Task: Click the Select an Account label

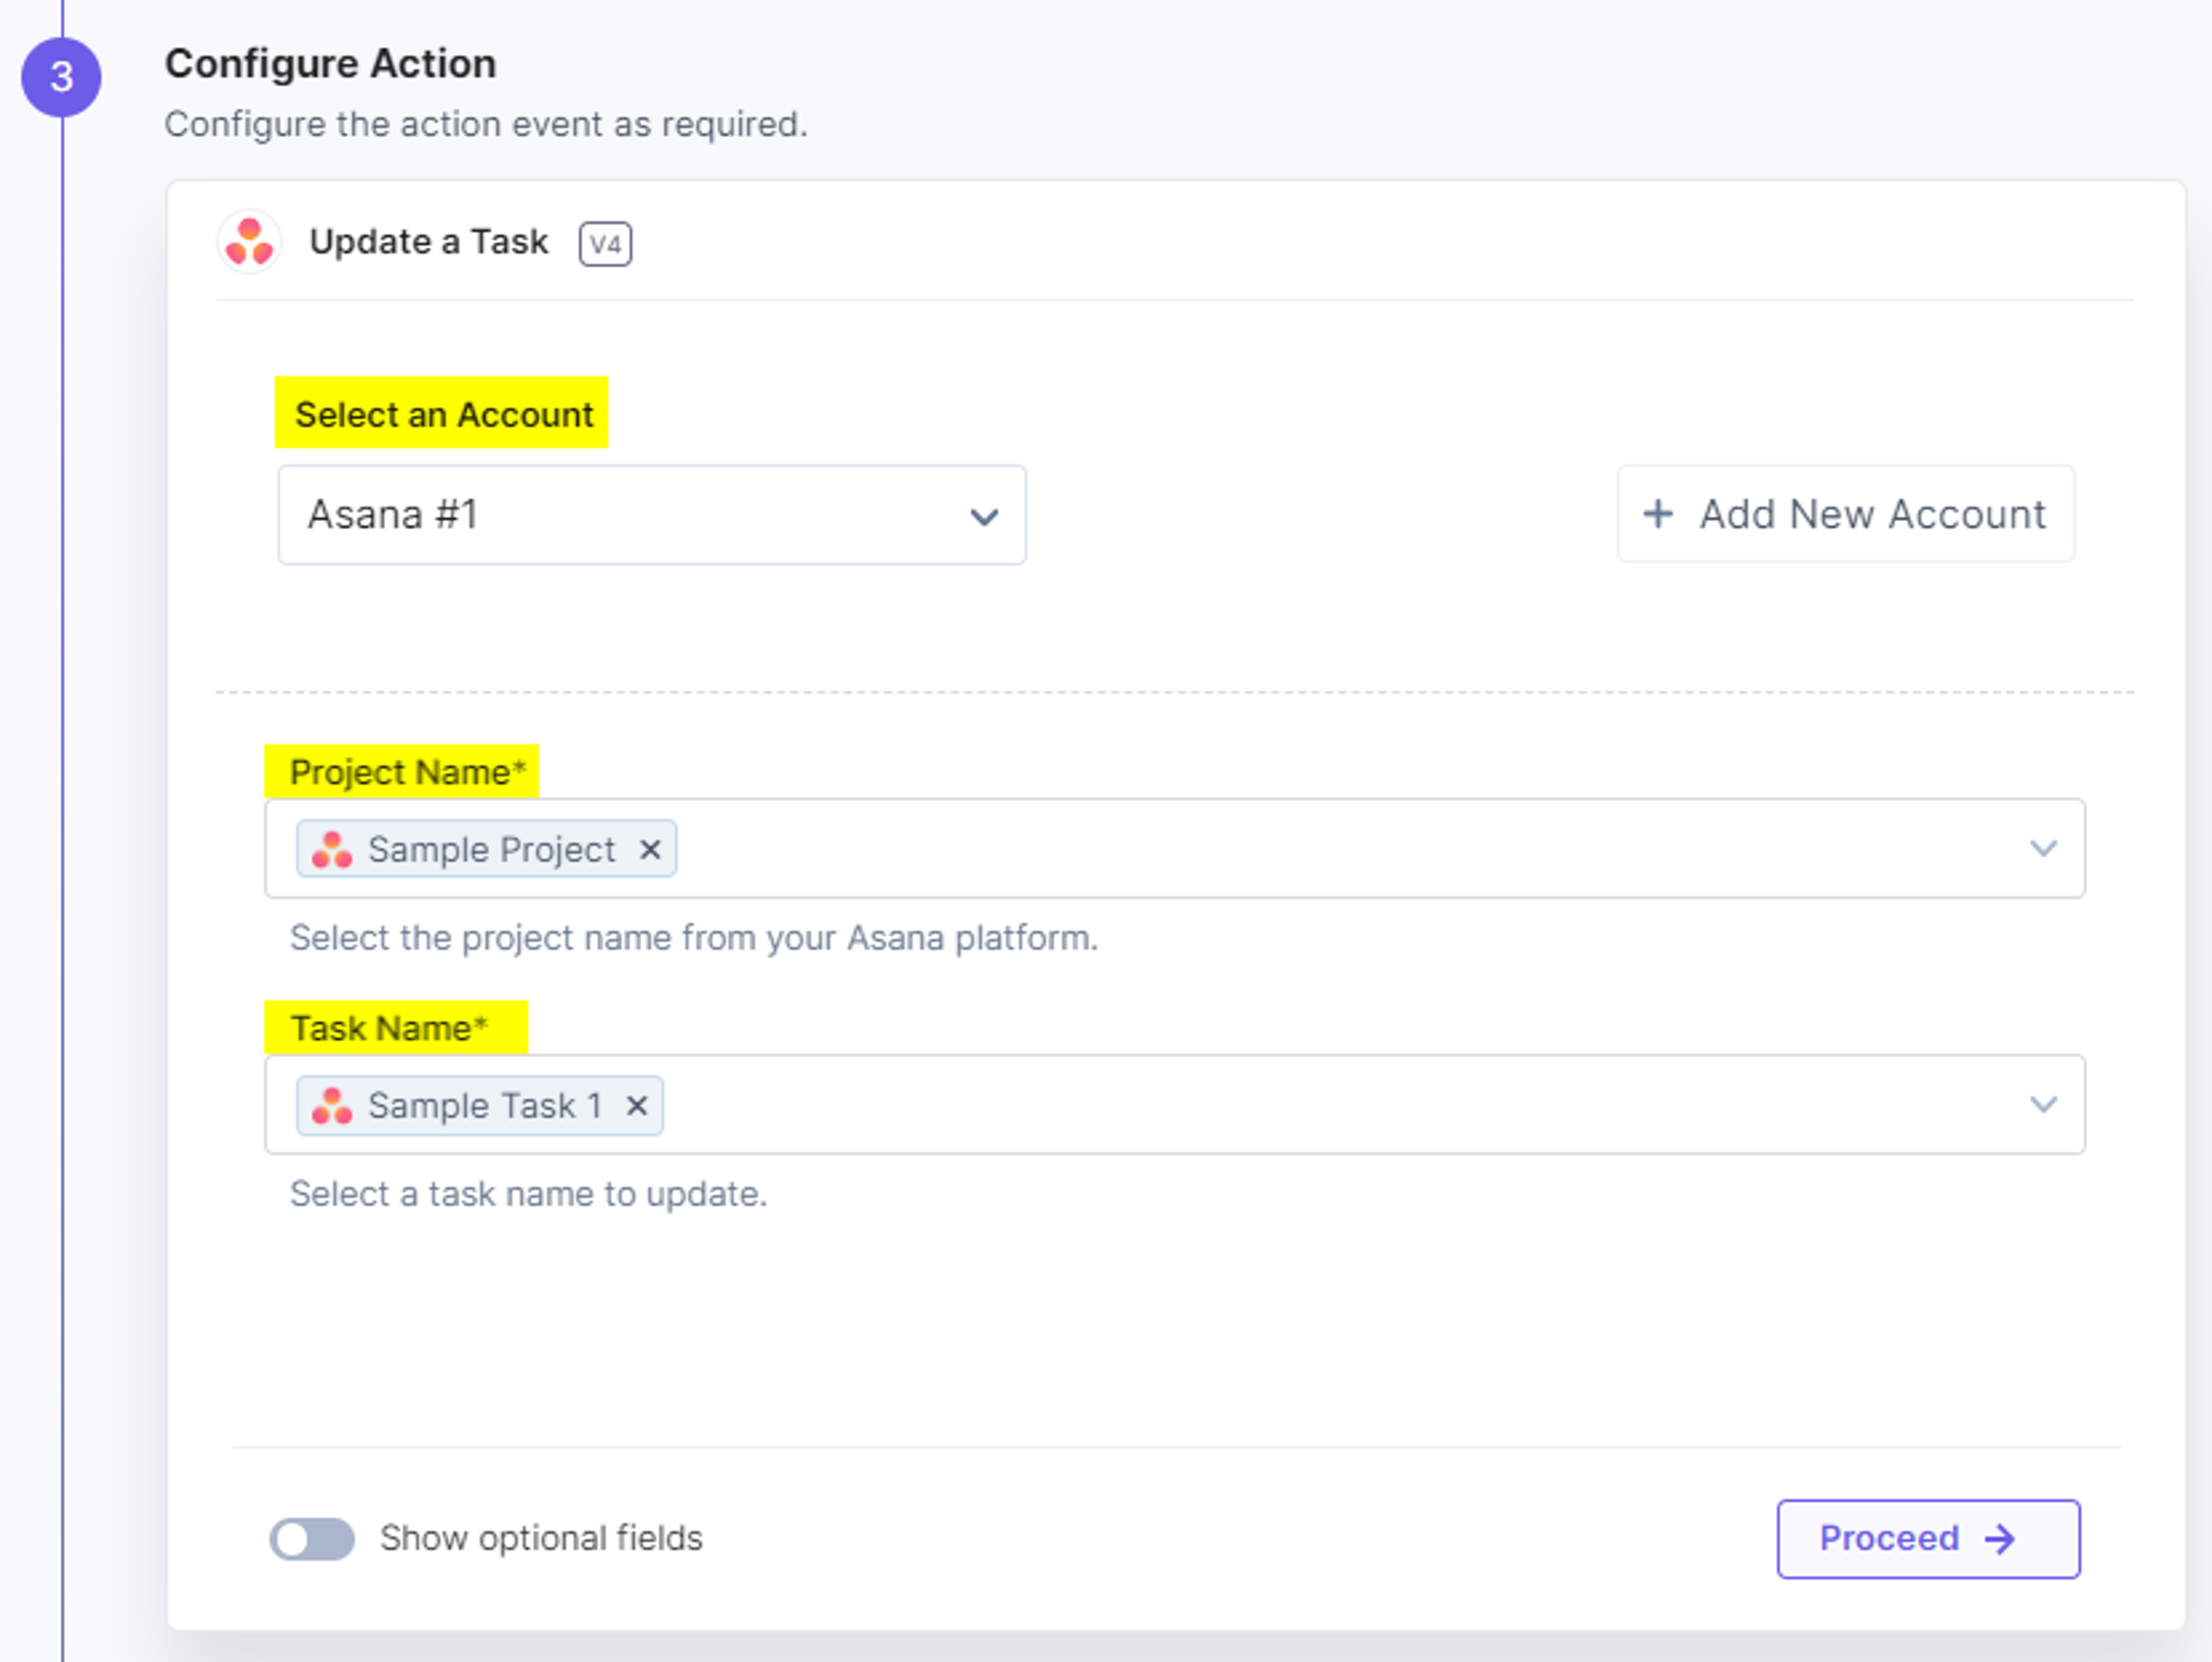Action: click(x=443, y=414)
